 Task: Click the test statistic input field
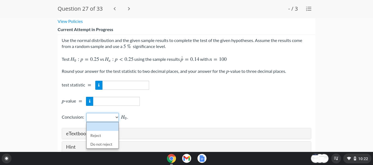[x=126, y=85]
